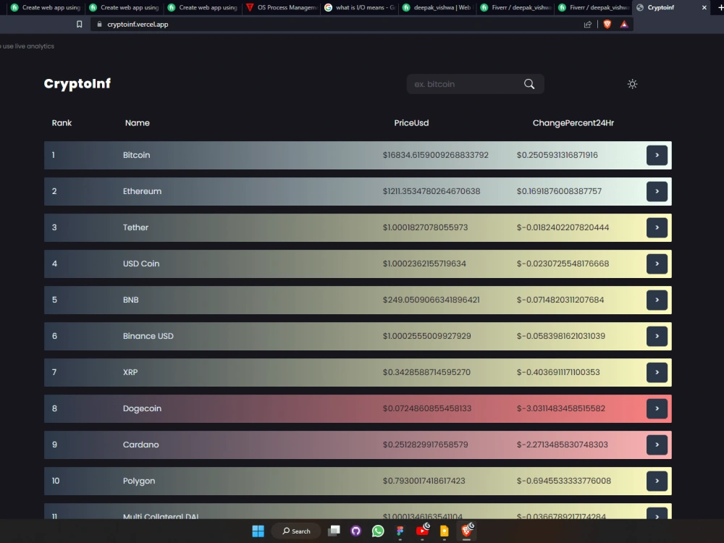Click the Brave Shields icon
The height and width of the screenshot is (543, 724).
(x=607, y=24)
